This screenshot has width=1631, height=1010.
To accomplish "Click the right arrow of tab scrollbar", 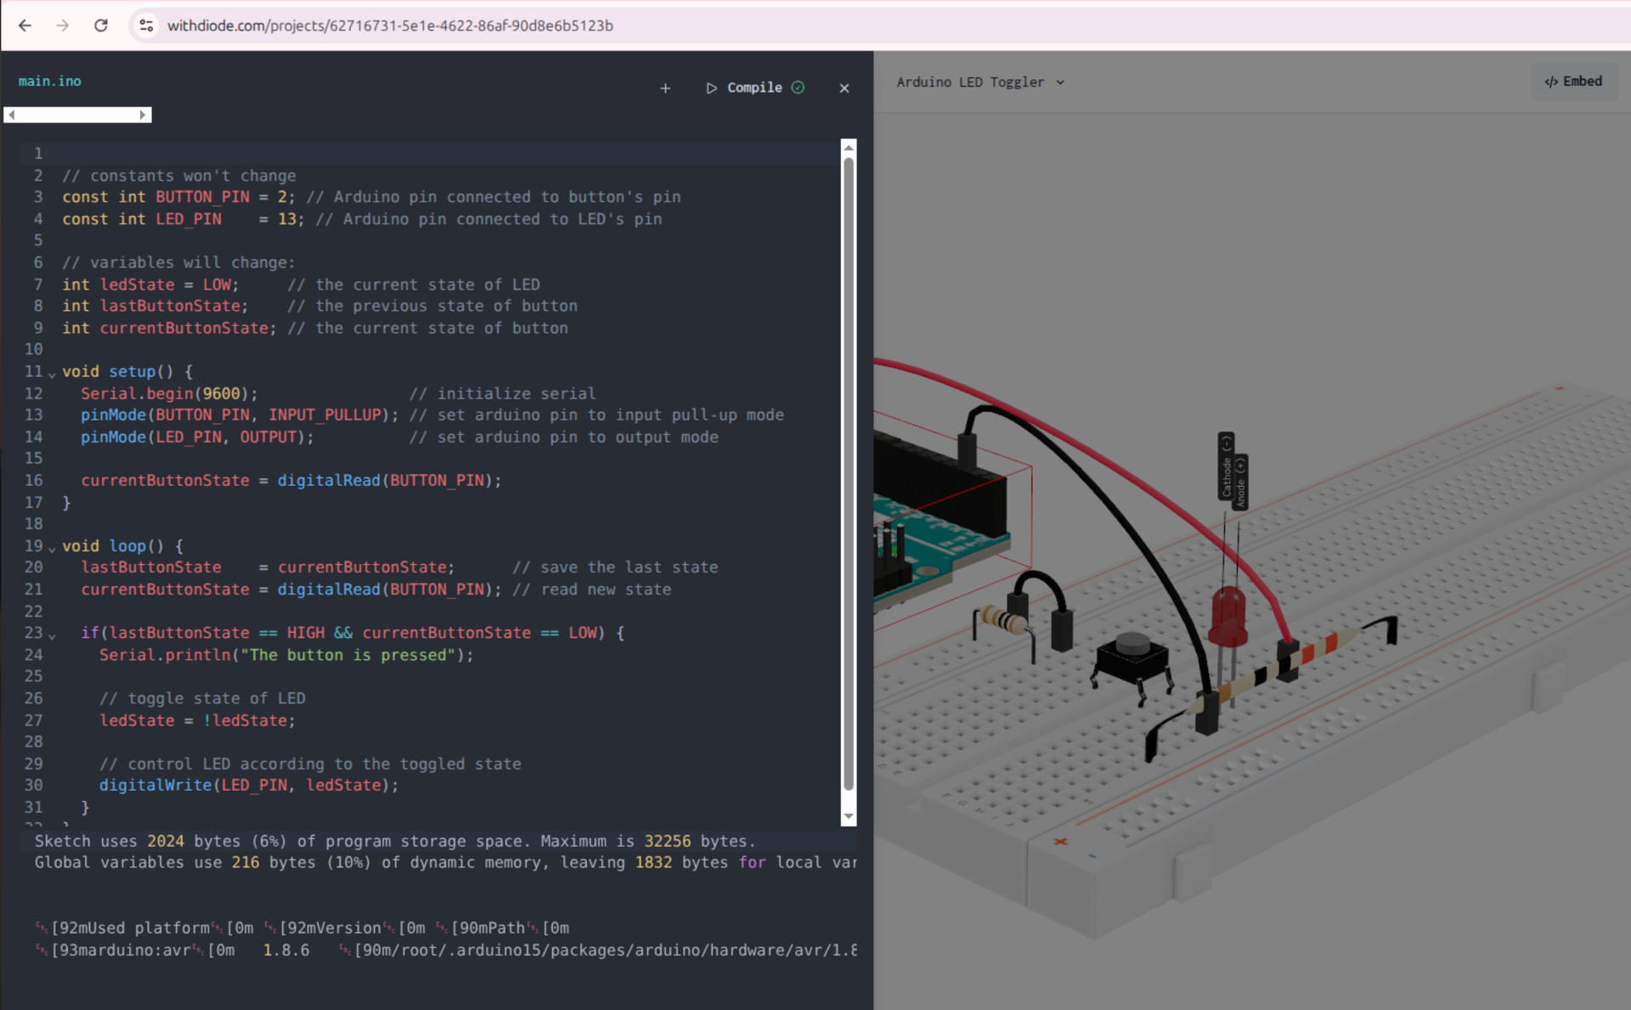I will (144, 115).
